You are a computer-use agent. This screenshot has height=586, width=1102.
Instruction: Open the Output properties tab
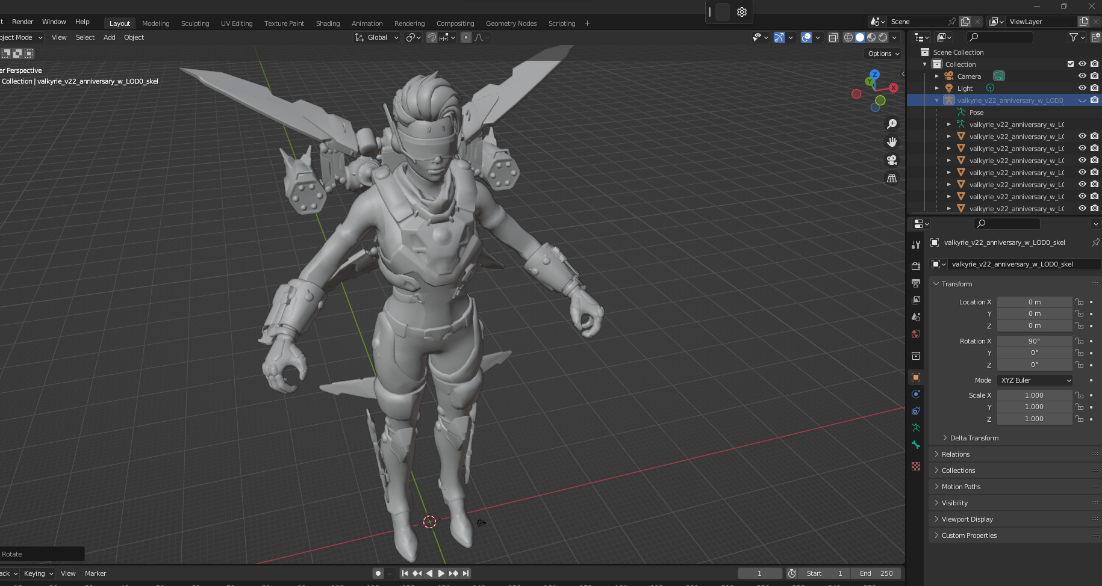(x=916, y=283)
